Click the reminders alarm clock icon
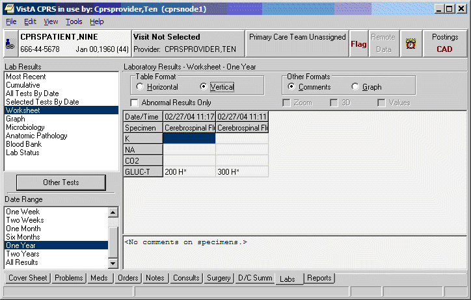 tap(410, 44)
